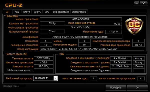Click the empty Эффективная частота field
The height and width of the screenshot is (92, 150).
coord(43,70)
